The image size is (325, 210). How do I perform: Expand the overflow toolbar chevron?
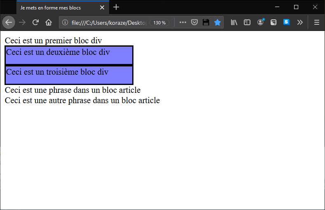[x=300, y=22]
